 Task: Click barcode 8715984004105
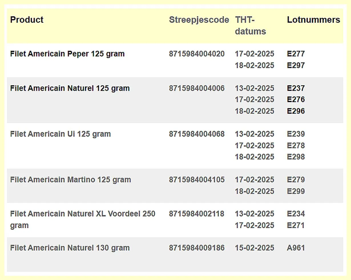tap(197, 180)
